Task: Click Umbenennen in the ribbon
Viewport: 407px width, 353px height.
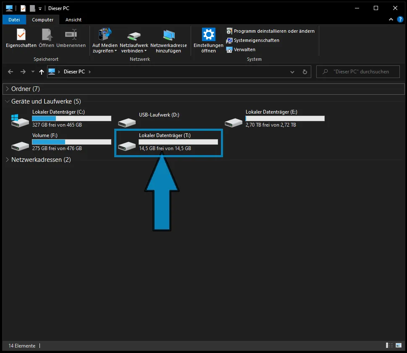Action: [71, 38]
